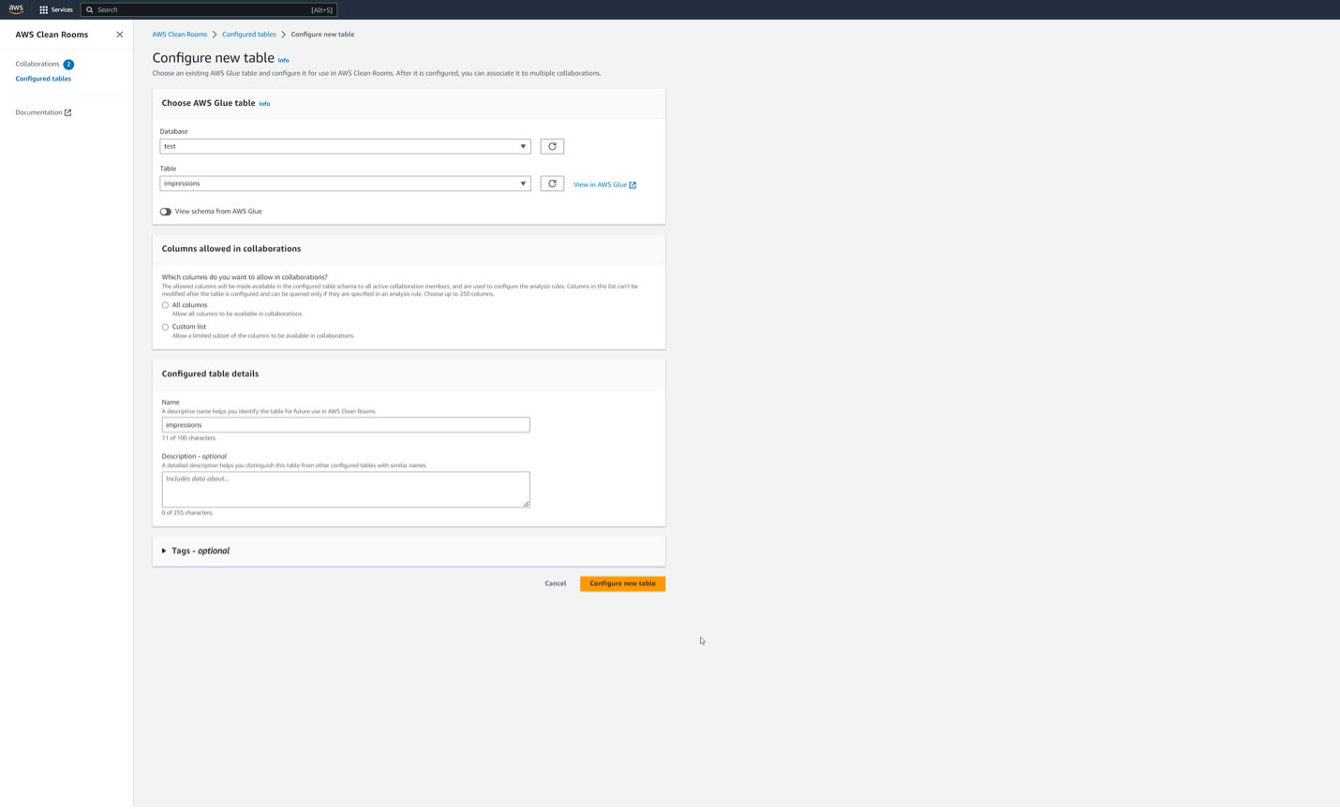Click the Name input field
1340x809 pixels.
(x=346, y=425)
